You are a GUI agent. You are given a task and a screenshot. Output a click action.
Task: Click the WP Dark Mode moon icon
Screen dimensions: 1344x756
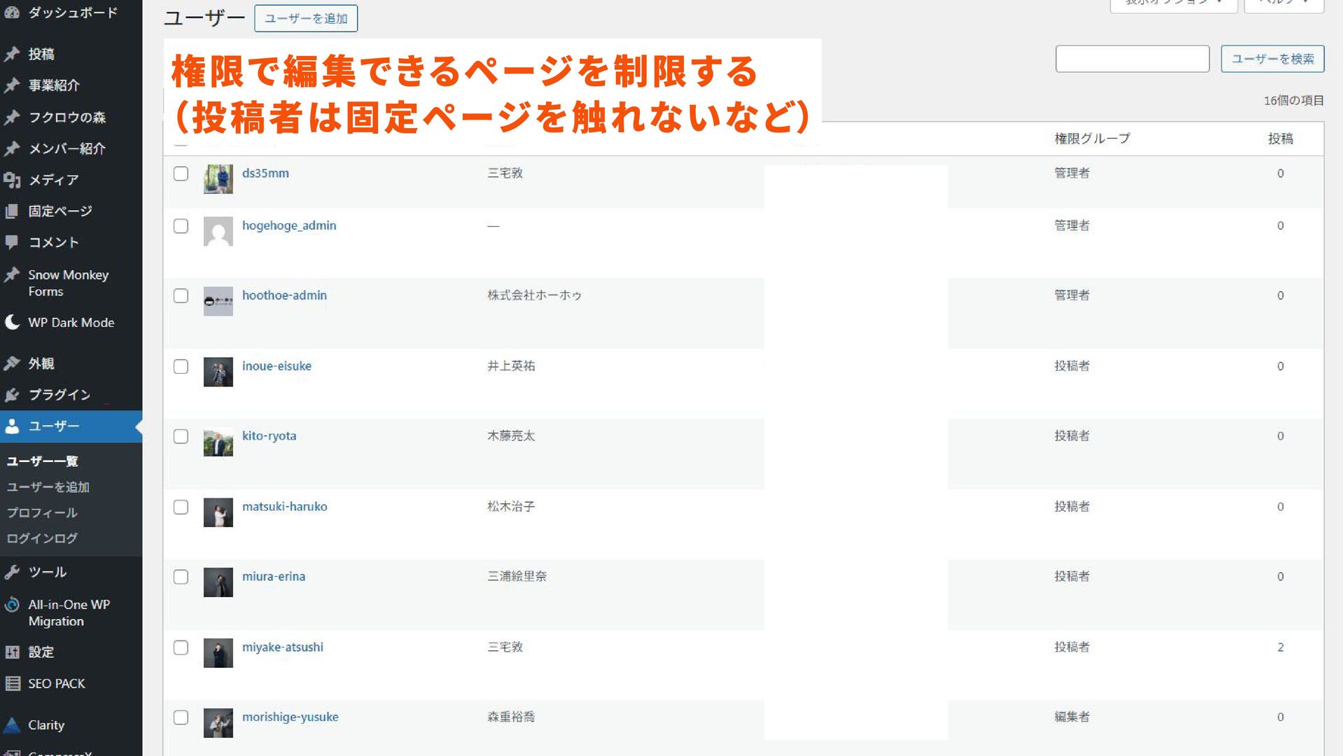point(12,322)
